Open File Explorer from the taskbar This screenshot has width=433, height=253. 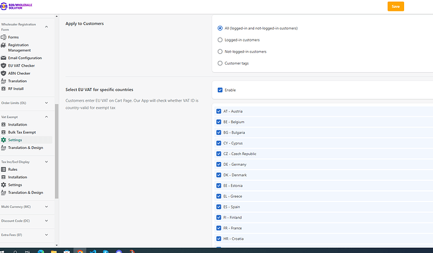pyautogui.click(x=54, y=251)
